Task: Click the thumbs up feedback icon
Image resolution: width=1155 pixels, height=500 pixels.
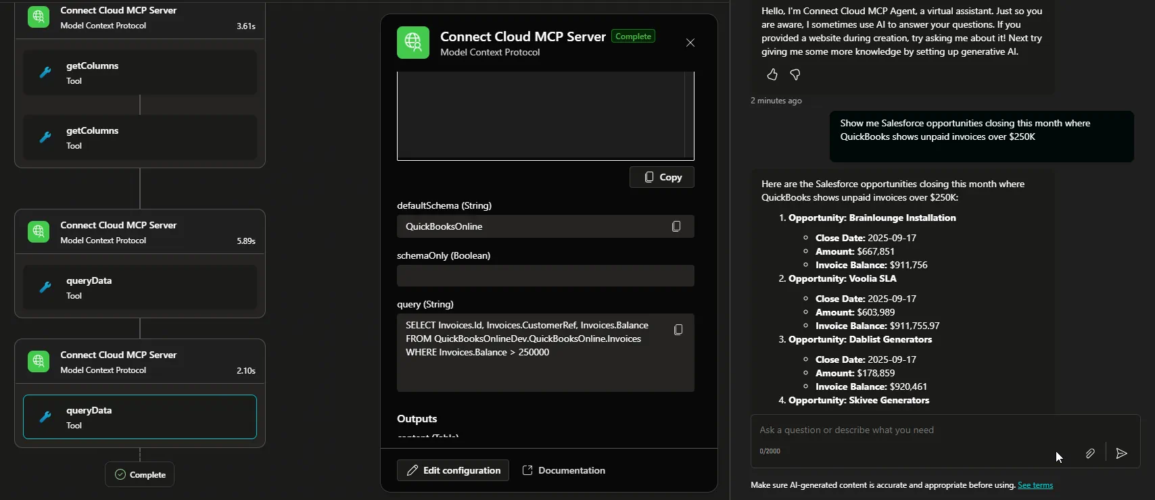Action: click(772, 75)
